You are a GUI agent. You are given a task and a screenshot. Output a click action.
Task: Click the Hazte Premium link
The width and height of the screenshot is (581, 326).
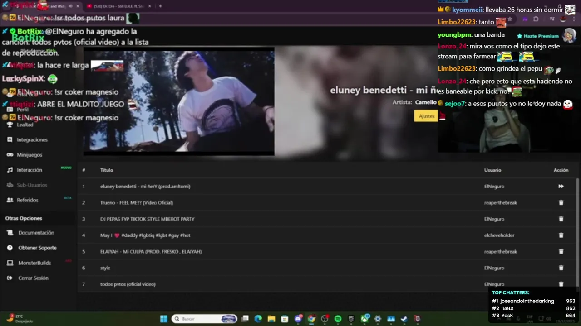click(x=537, y=36)
